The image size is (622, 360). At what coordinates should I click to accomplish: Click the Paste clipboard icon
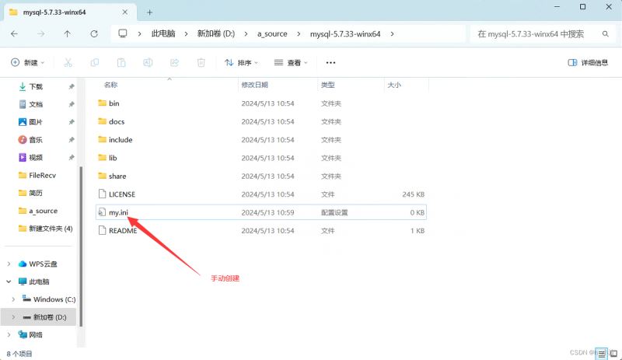point(121,62)
